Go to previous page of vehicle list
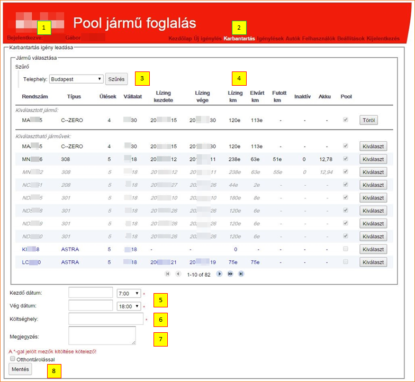 tap(178, 274)
